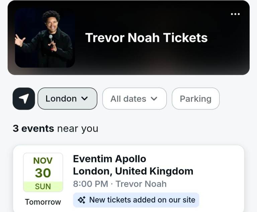This screenshot has width=257, height=212.
Task: Expand the All dates filter
Action: coord(134,99)
